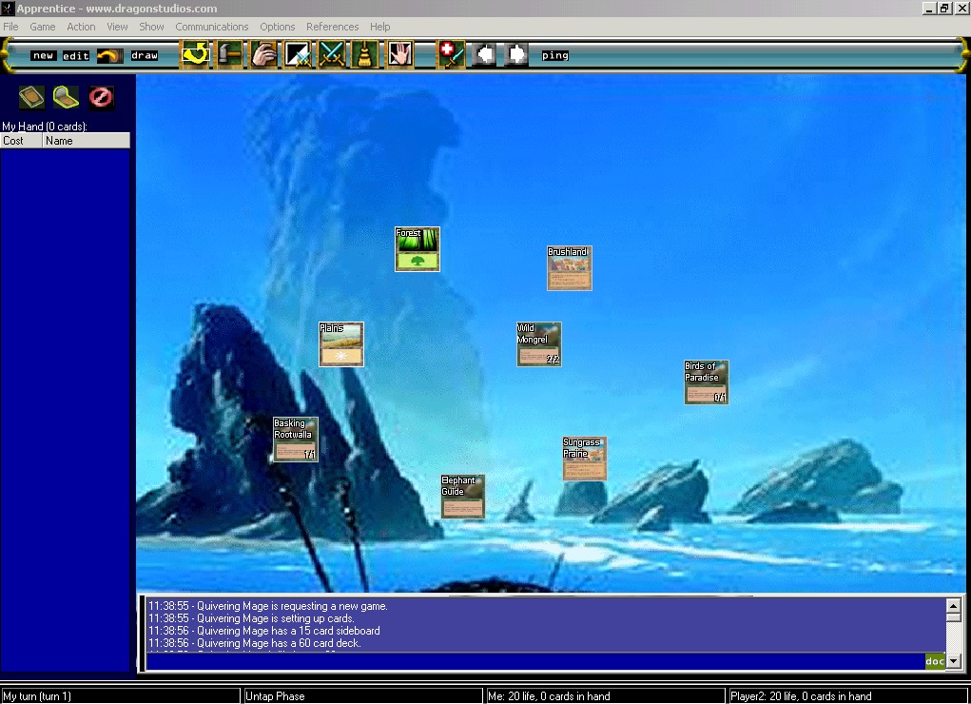Click the 'My Hand (0 cards):' label
This screenshot has width=971, height=704.
click(x=45, y=127)
